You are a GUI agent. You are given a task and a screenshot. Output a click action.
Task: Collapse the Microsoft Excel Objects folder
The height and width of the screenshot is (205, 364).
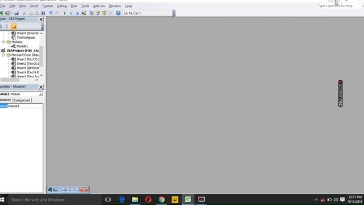(3, 55)
